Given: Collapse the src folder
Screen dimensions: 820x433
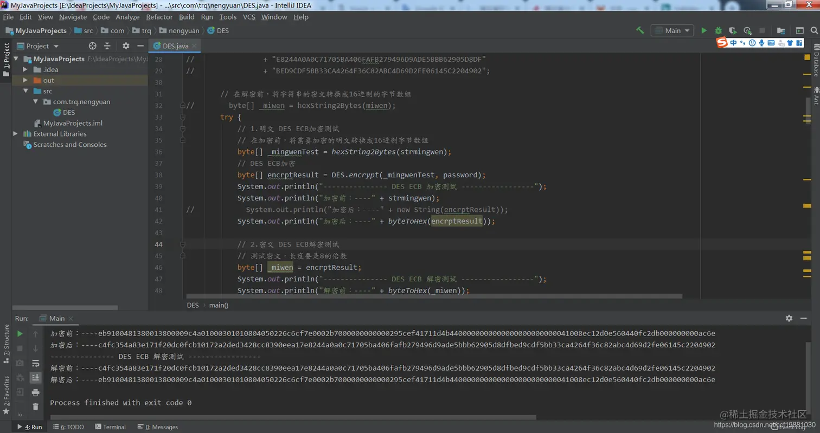Looking at the screenshot, I should (x=25, y=91).
